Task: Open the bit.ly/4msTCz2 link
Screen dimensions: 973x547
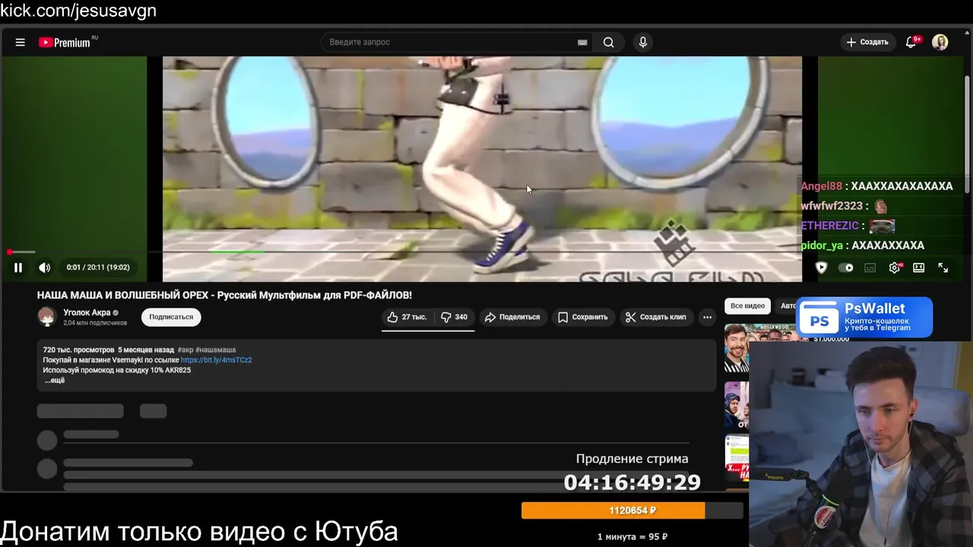Action: (x=217, y=360)
